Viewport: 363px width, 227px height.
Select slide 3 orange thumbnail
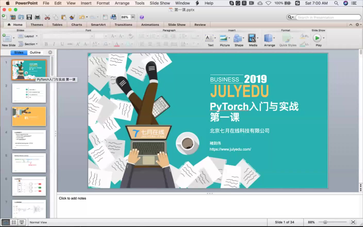point(29,116)
